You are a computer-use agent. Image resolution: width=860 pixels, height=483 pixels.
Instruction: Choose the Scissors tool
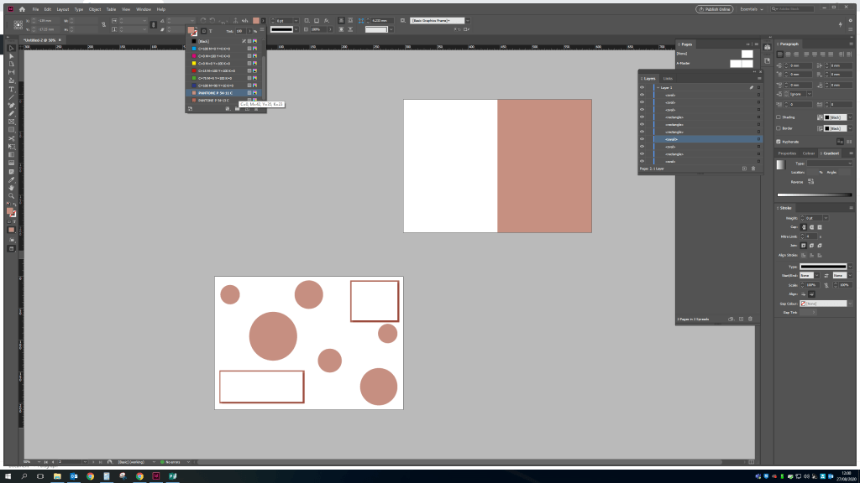[11, 138]
